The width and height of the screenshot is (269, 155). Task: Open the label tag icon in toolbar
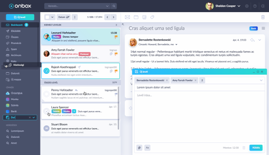tap(152, 17)
